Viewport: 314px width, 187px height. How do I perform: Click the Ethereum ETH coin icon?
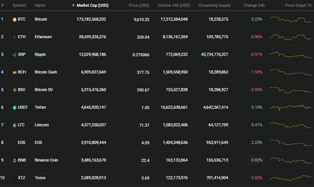14,37
